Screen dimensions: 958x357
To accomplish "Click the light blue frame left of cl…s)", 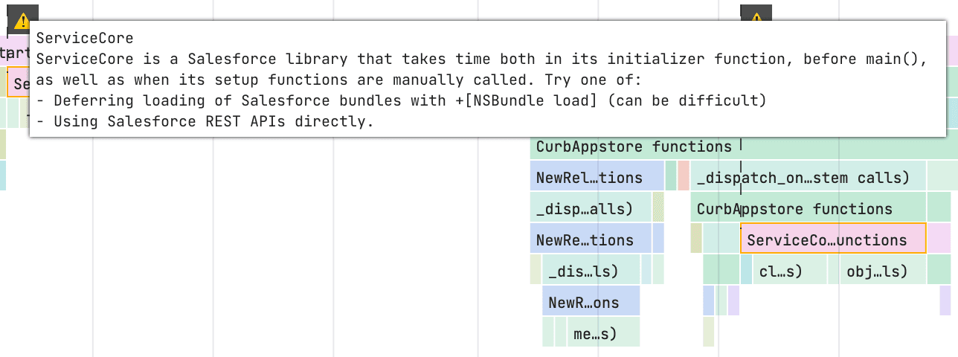I will point(746,271).
